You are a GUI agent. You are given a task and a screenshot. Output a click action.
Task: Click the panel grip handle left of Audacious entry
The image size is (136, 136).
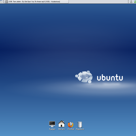pyautogui.click(x=4, y=2)
